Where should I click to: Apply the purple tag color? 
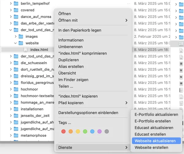[99, 131]
